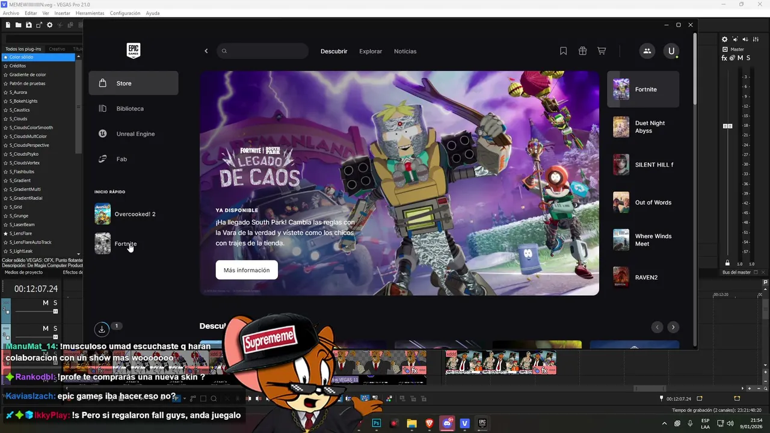This screenshot has width=770, height=433.
Task: Open the friends list icon
Action: pyautogui.click(x=647, y=51)
